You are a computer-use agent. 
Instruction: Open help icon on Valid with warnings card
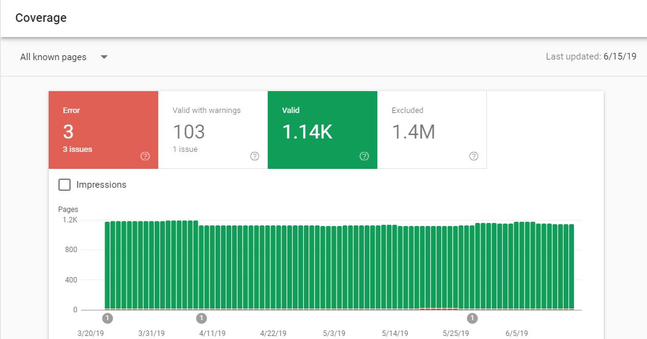click(x=254, y=156)
